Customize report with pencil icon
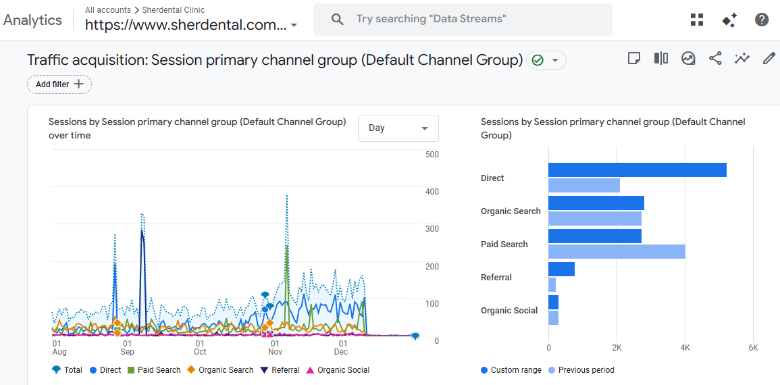780x385 pixels. point(769,58)
